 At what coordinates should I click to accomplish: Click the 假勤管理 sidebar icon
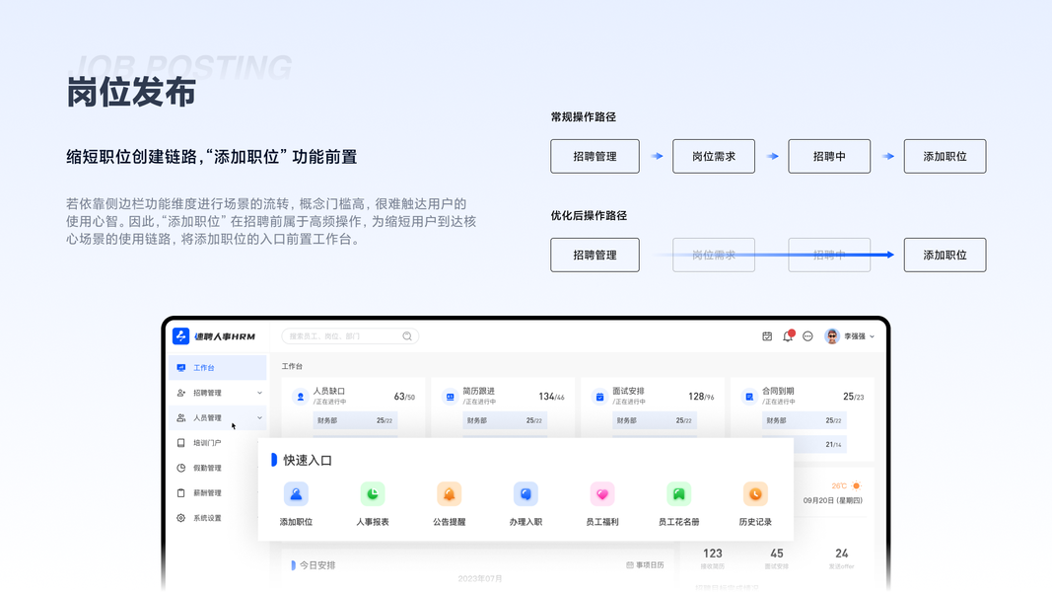[x=181, y=468]
